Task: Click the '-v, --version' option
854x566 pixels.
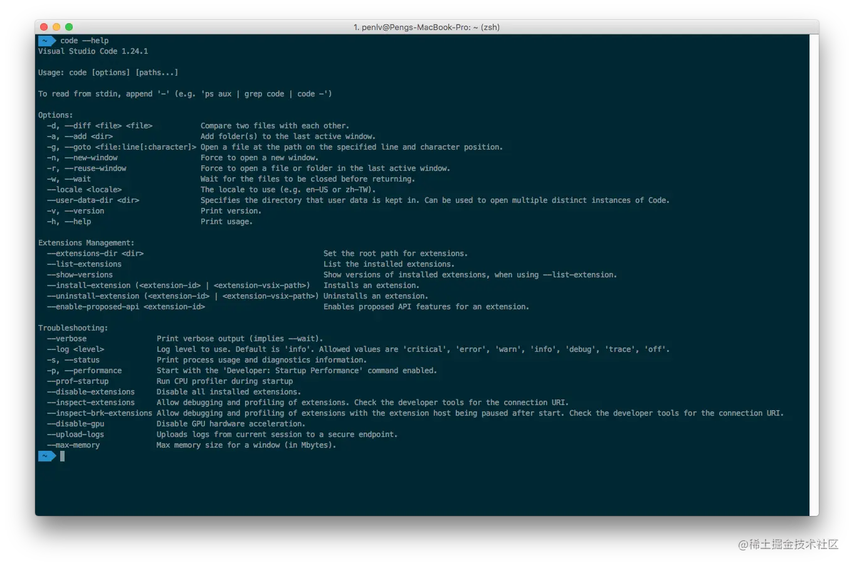Action: 76,211
